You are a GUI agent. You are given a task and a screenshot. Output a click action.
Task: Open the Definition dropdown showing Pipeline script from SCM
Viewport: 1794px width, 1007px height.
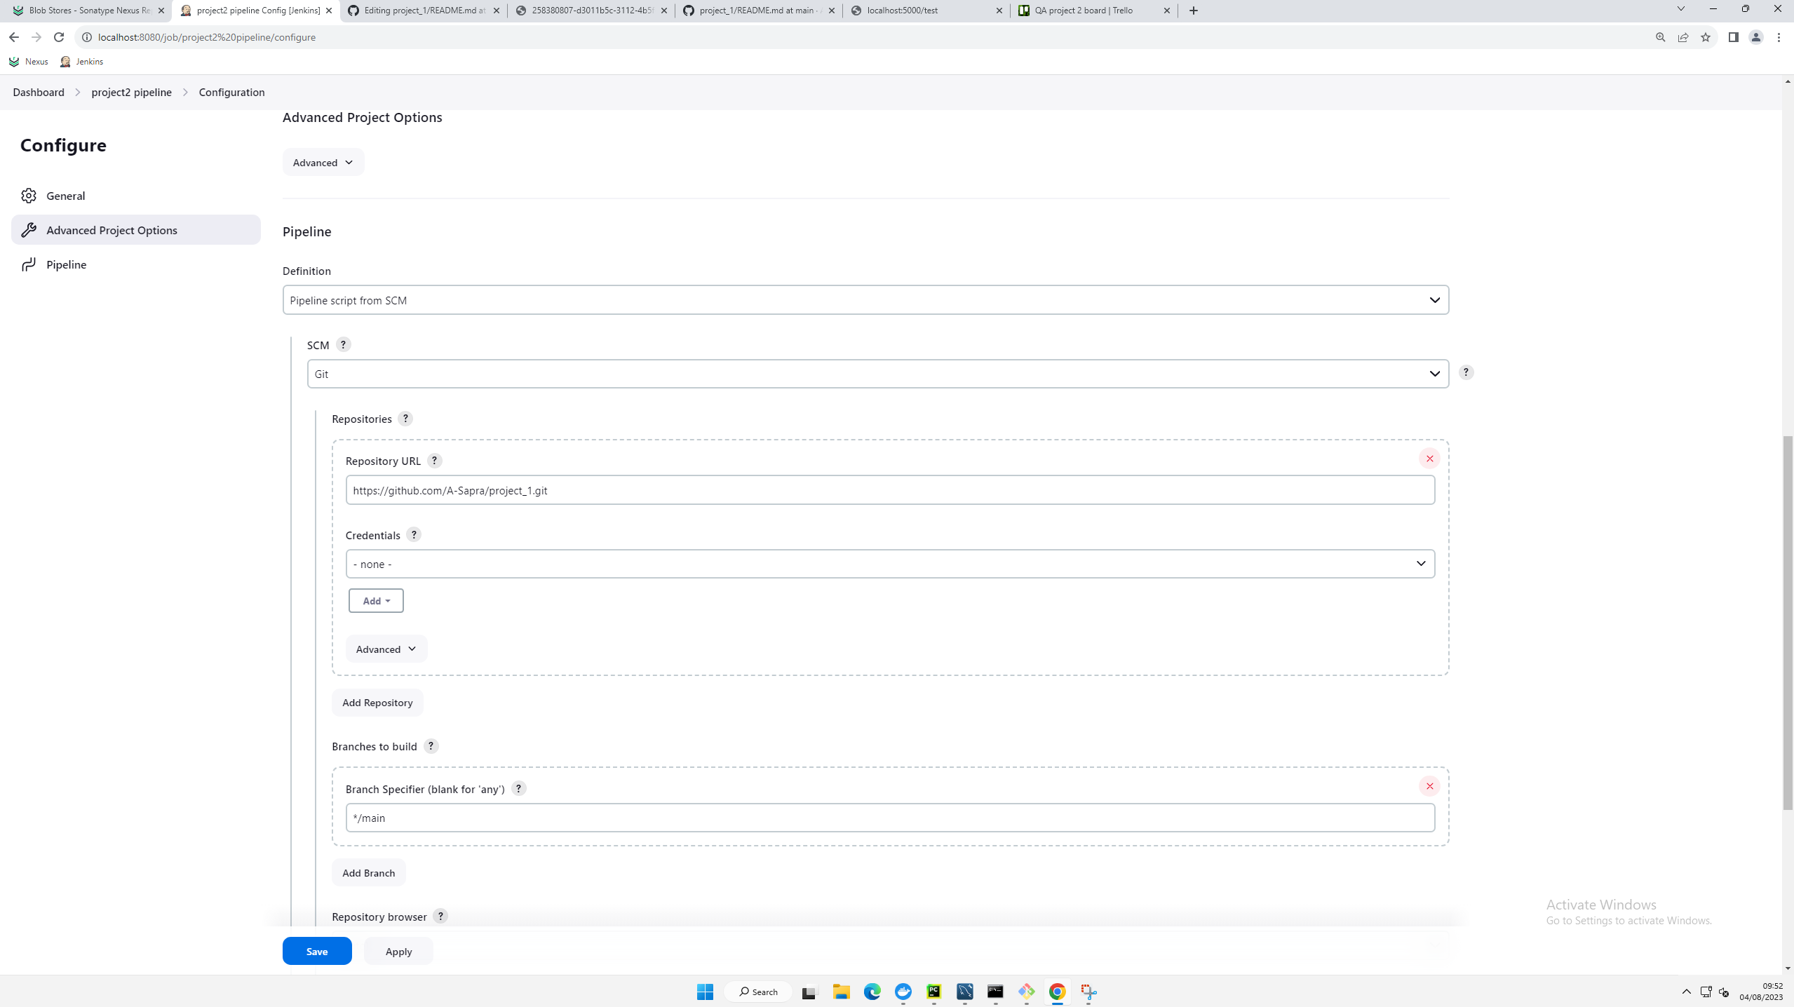[x=865, y=299]
